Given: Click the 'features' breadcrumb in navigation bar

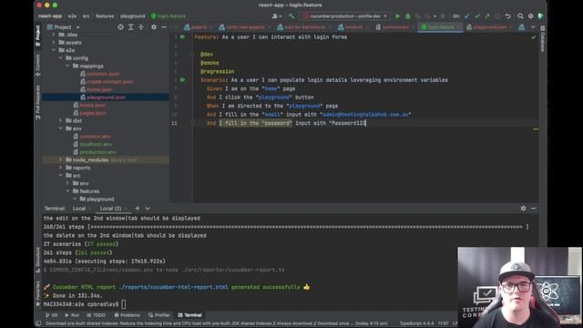Looking at the screenshot, I should pyautogui.click(x=105, y=16).
